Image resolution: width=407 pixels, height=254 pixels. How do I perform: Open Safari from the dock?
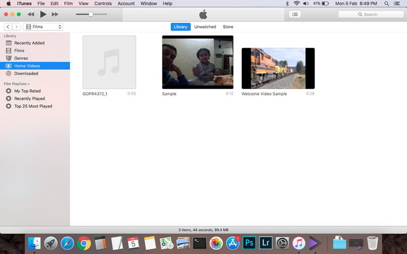click(67, 243)
